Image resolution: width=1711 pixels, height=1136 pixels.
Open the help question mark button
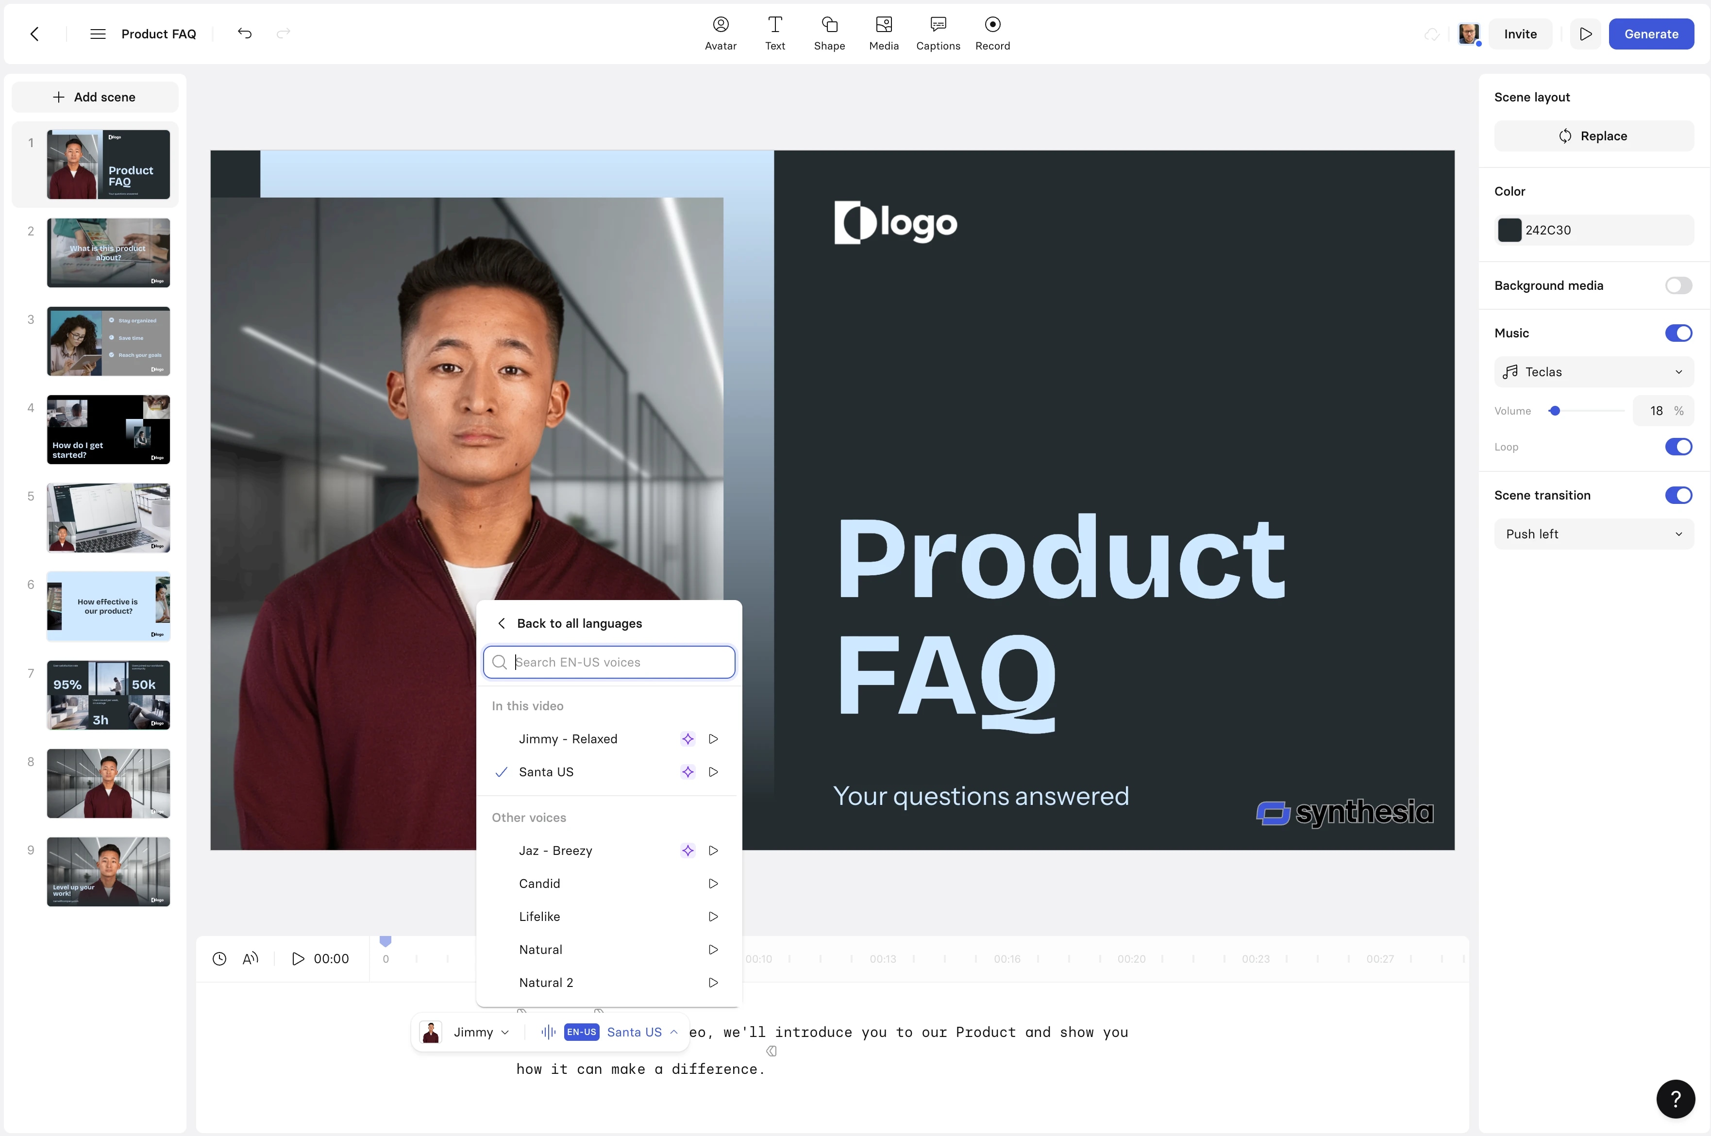[x=1675, y=1098]
